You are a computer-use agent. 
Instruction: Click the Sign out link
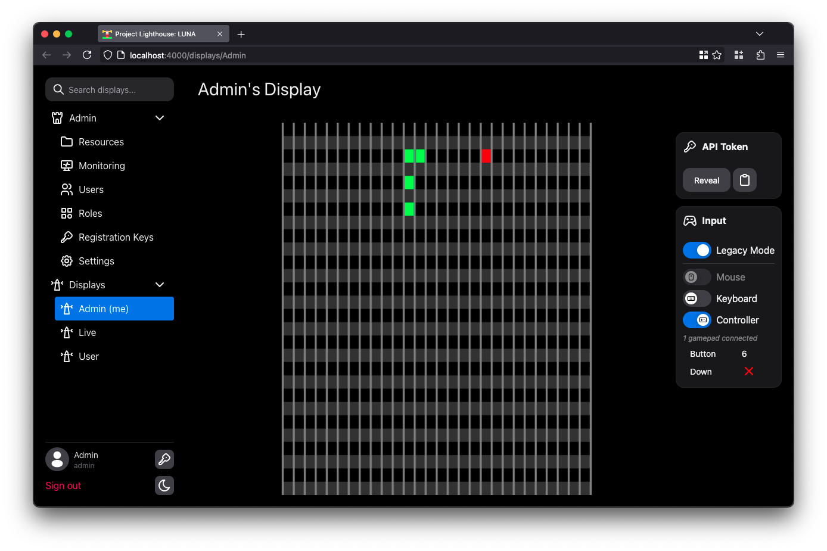63,485
